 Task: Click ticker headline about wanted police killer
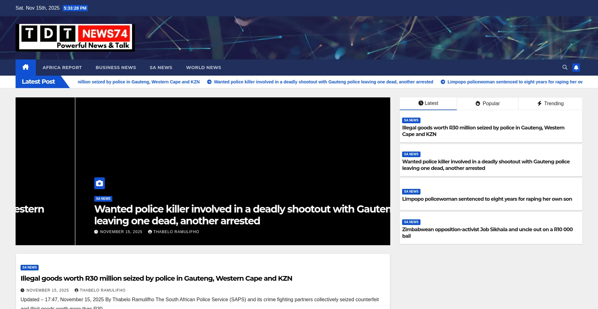pyautogui.click(x=323, y=82)
